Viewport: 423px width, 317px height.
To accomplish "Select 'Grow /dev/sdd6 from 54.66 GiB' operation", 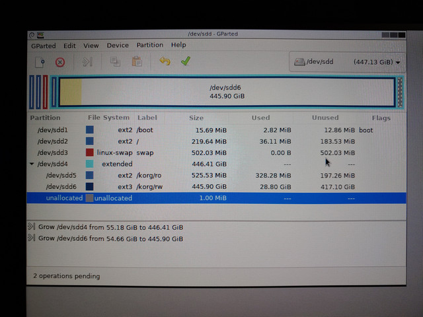I will point(110,238).
